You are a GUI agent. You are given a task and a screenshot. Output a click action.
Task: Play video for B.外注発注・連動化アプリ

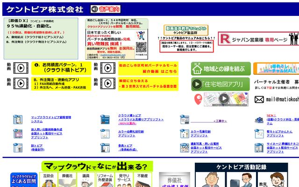point(21,83)
